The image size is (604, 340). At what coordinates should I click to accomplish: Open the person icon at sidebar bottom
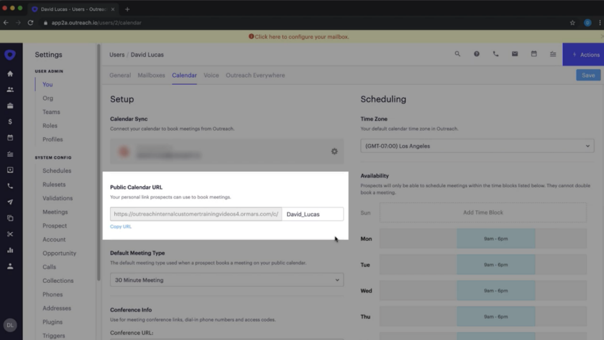[10, 266]
